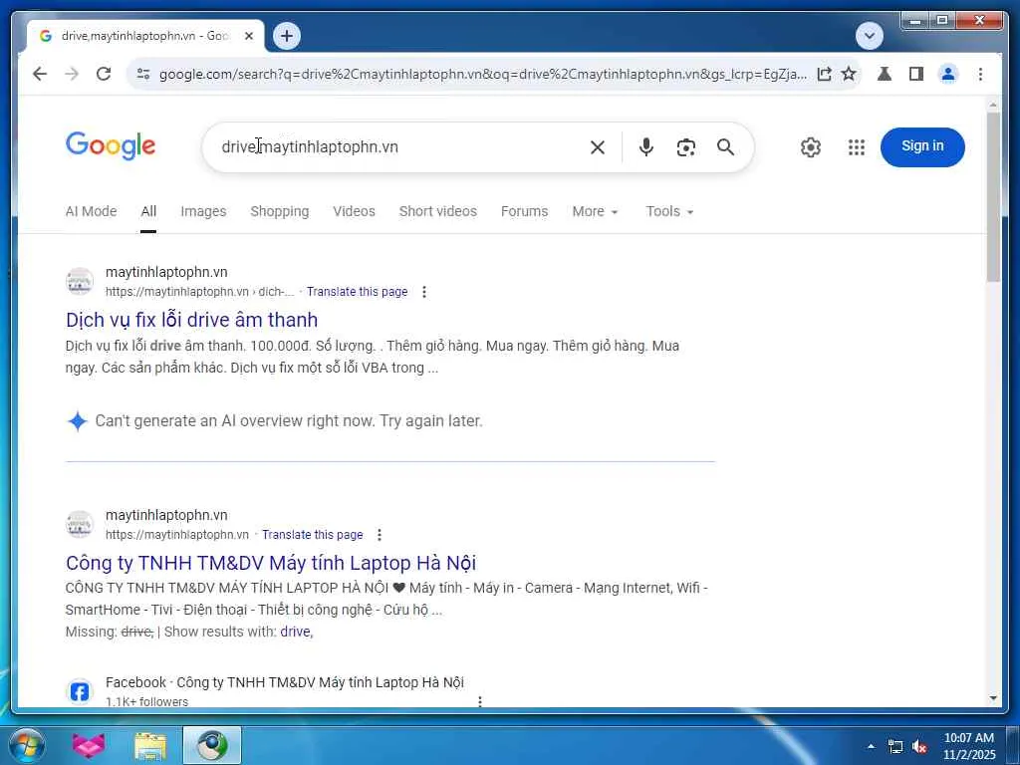1020x765 pixels.
Task: Click the scrollbar down arrow
Action: (993, 698)
